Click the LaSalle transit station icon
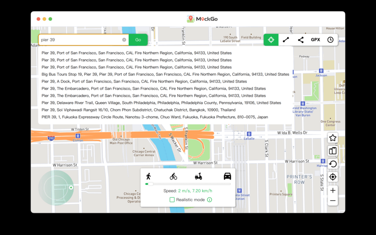The width and height of the screenshot is (376, 235). click(x=249, y=134)
